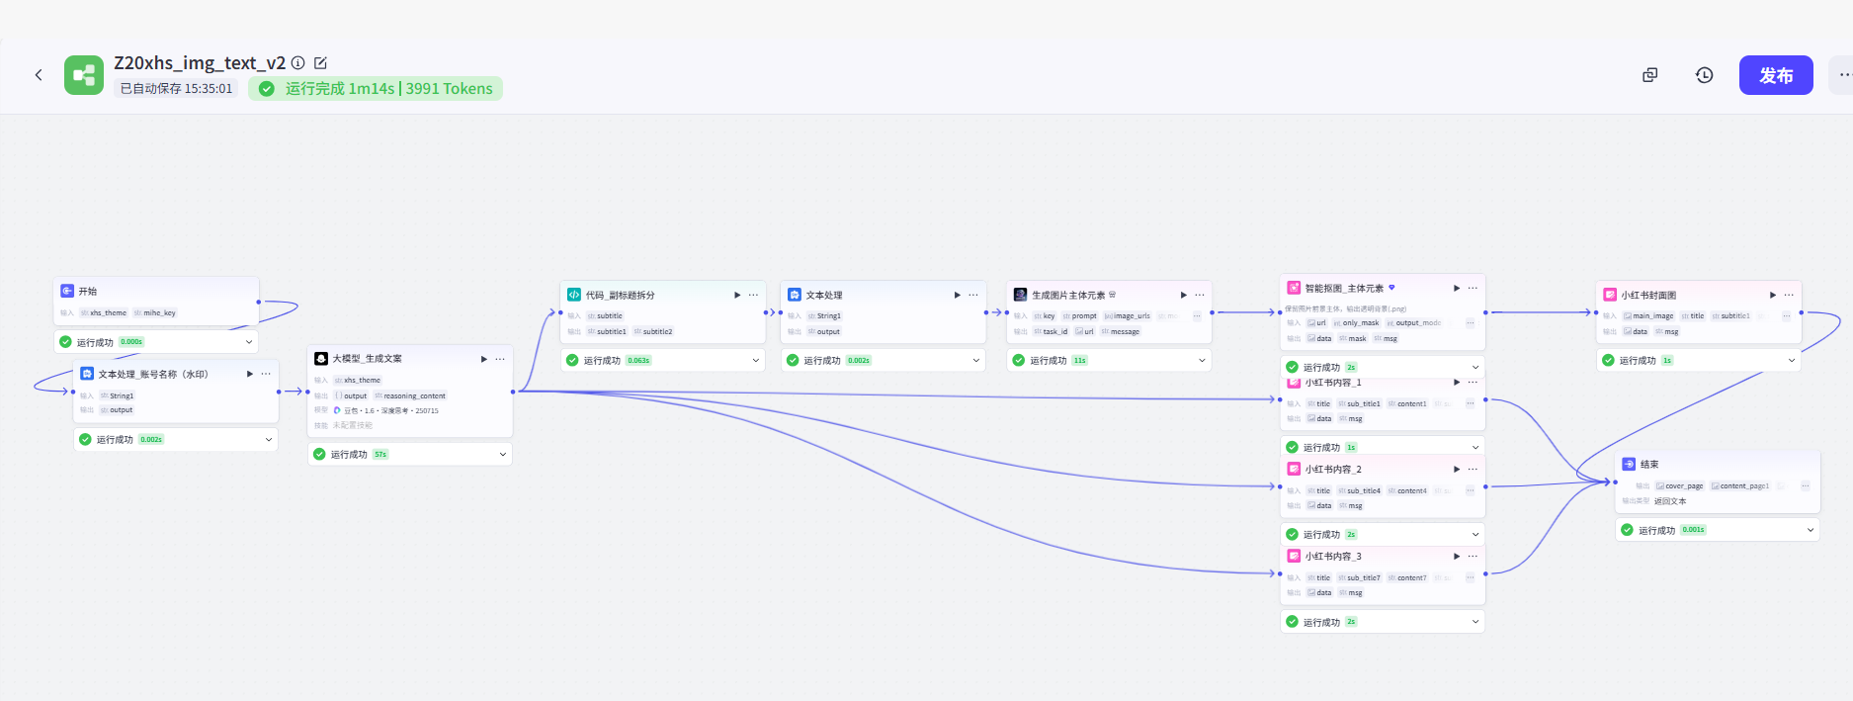Expand result under 小红书内容_2 node
The image size is (1853, 701).
click(1475, 535)
